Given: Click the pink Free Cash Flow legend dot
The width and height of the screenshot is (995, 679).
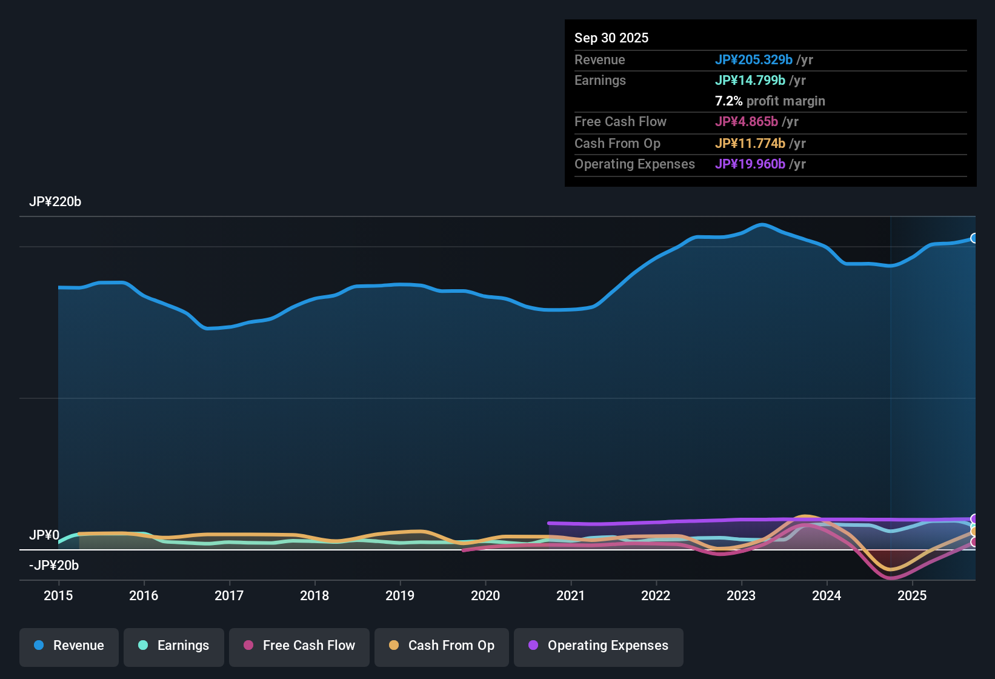Looking at the screenshot, I should 248,646.
